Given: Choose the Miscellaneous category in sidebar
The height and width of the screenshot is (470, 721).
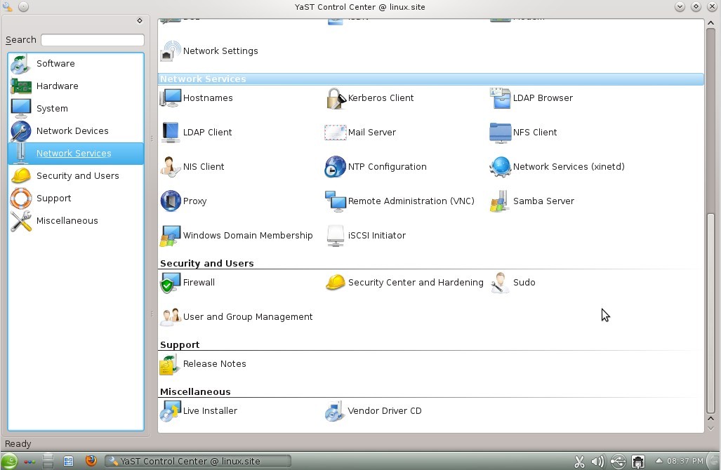Looking at the screenshot, I should click(x=76, y=221).
